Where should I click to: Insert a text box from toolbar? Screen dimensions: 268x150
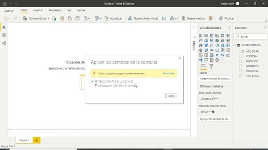pos(164,18)
